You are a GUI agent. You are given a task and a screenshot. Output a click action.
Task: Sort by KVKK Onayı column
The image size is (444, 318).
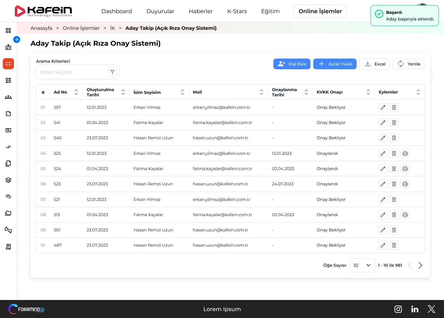368,92
